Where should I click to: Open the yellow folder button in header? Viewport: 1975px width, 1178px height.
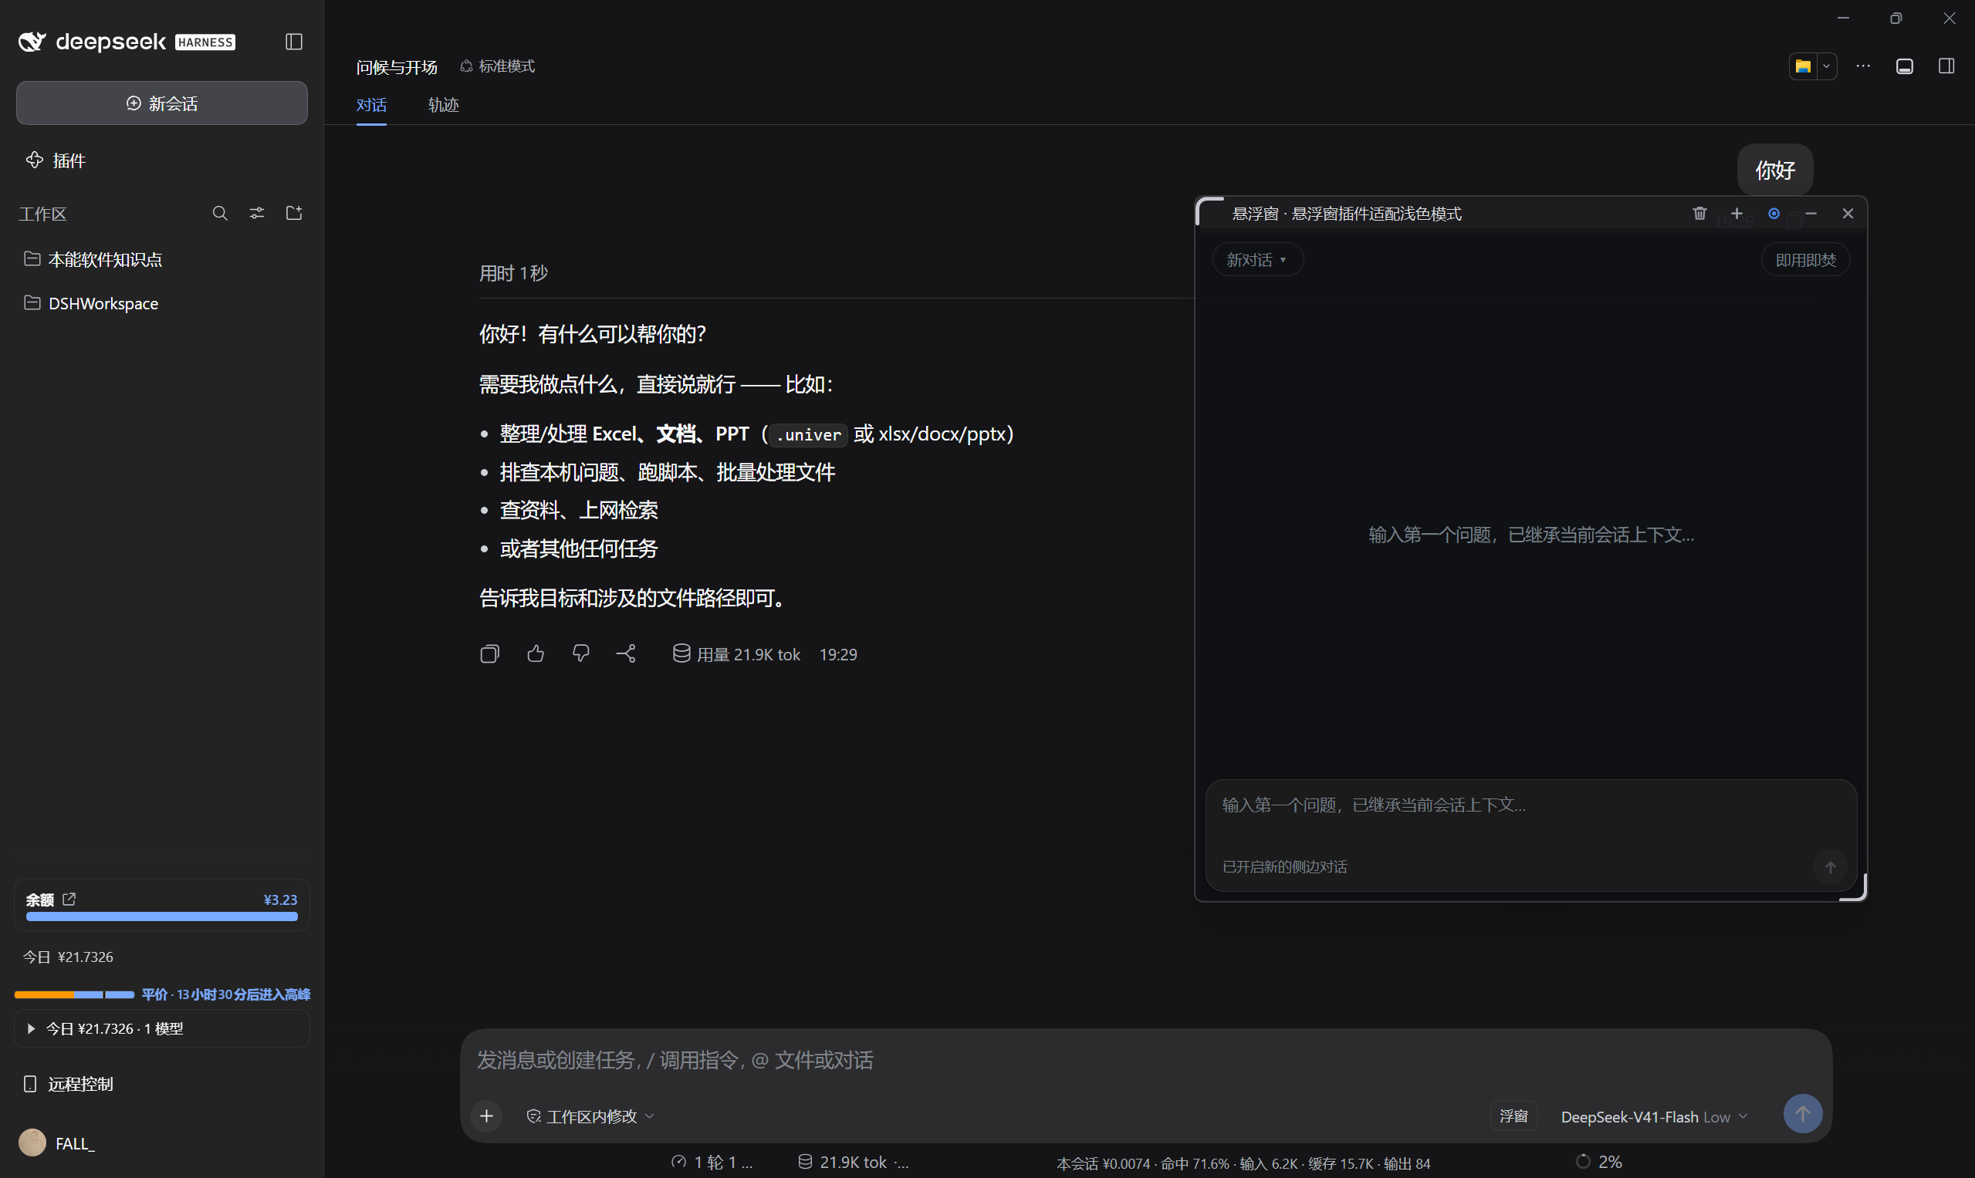(x=1802, y=66)
